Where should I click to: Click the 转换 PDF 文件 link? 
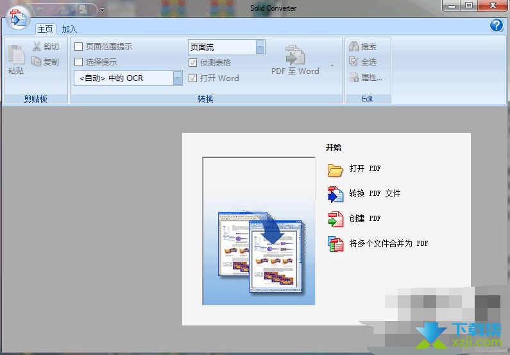tap(375, 193)
